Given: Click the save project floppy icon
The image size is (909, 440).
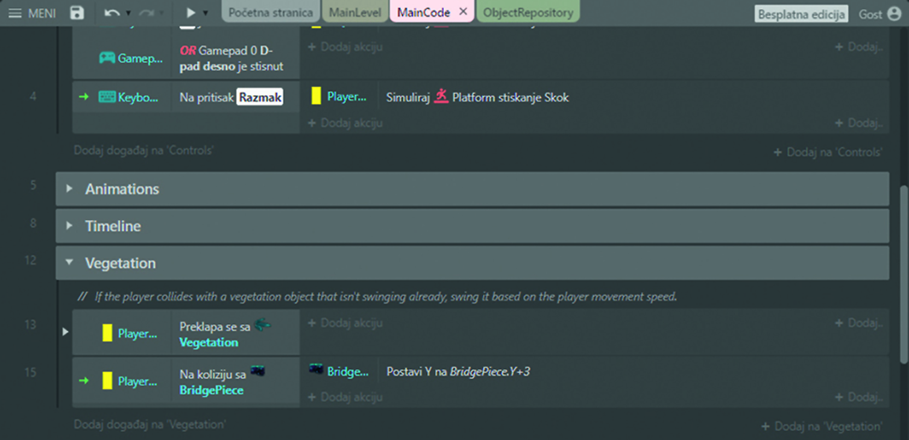Looking at the screenshot, I should [x=77, y=13].
